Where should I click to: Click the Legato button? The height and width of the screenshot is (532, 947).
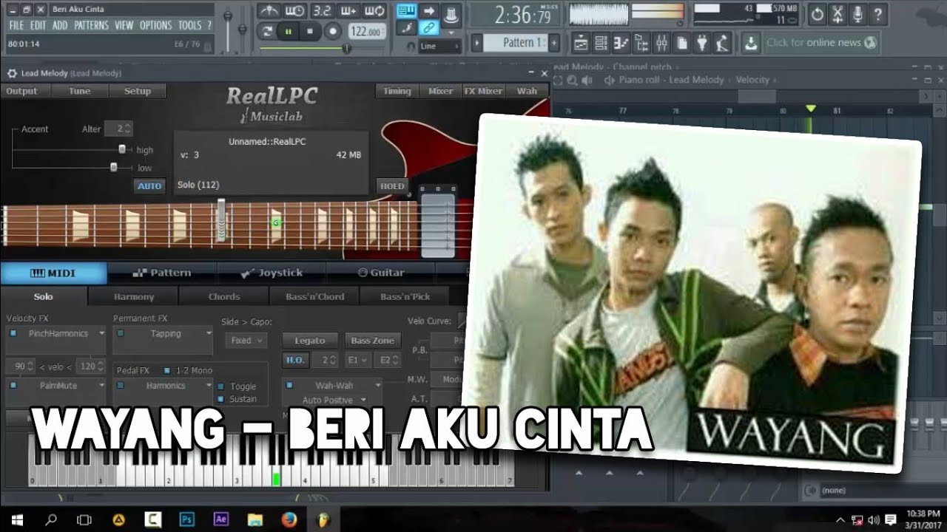(310, 341)
